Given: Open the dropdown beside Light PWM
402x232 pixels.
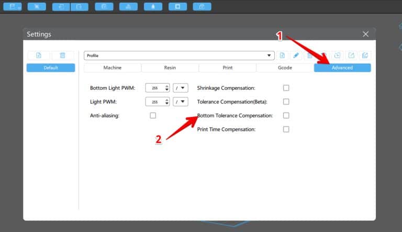Looking at the screenshot, I should click(181, 102).
